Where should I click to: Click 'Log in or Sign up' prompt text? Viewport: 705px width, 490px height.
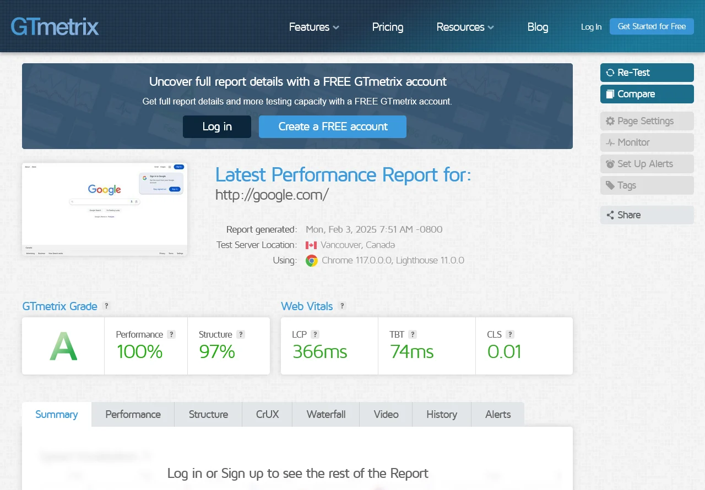[x=297, y=473]
